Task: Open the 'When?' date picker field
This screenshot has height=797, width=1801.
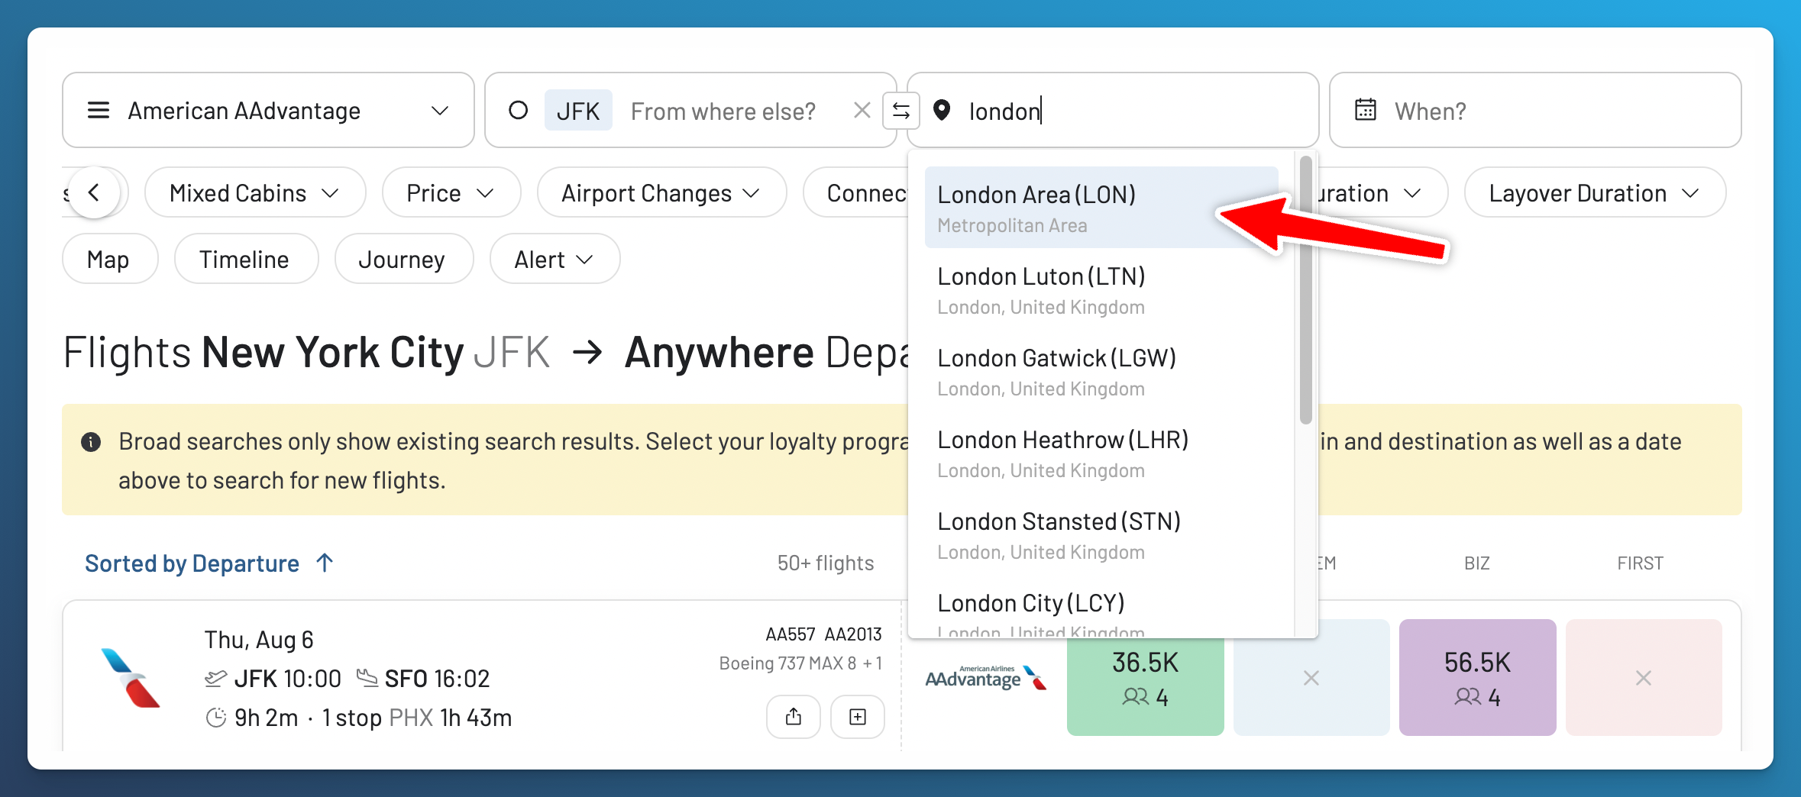Action: 1535,111
